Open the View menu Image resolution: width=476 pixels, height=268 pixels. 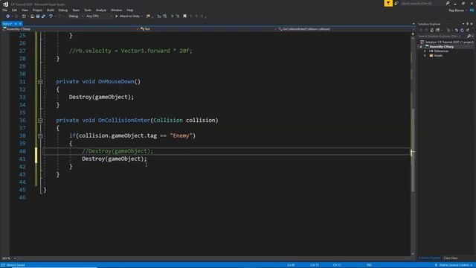point(25,10)
